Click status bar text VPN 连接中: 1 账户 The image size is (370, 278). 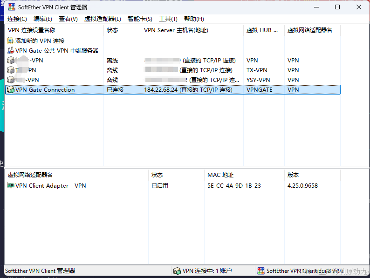tap(207, 271)
